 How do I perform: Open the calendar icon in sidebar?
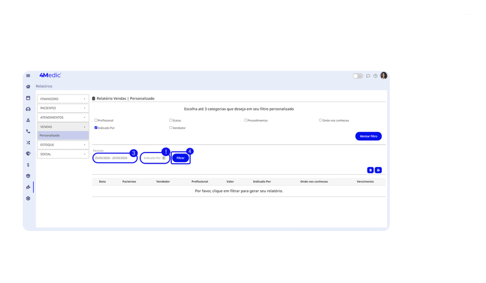(28, 98)
